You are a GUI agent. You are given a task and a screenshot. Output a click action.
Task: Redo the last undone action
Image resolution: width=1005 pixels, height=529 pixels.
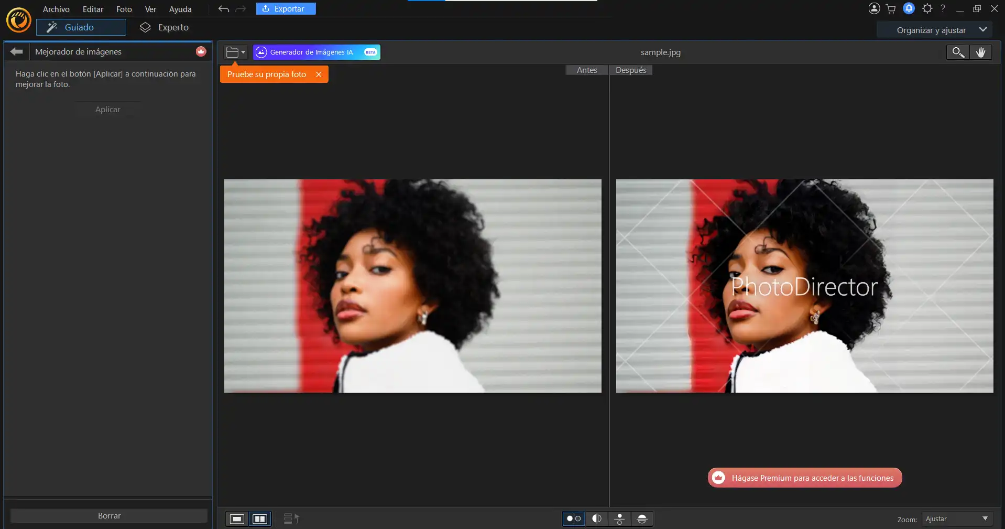(x=241, y=9)
